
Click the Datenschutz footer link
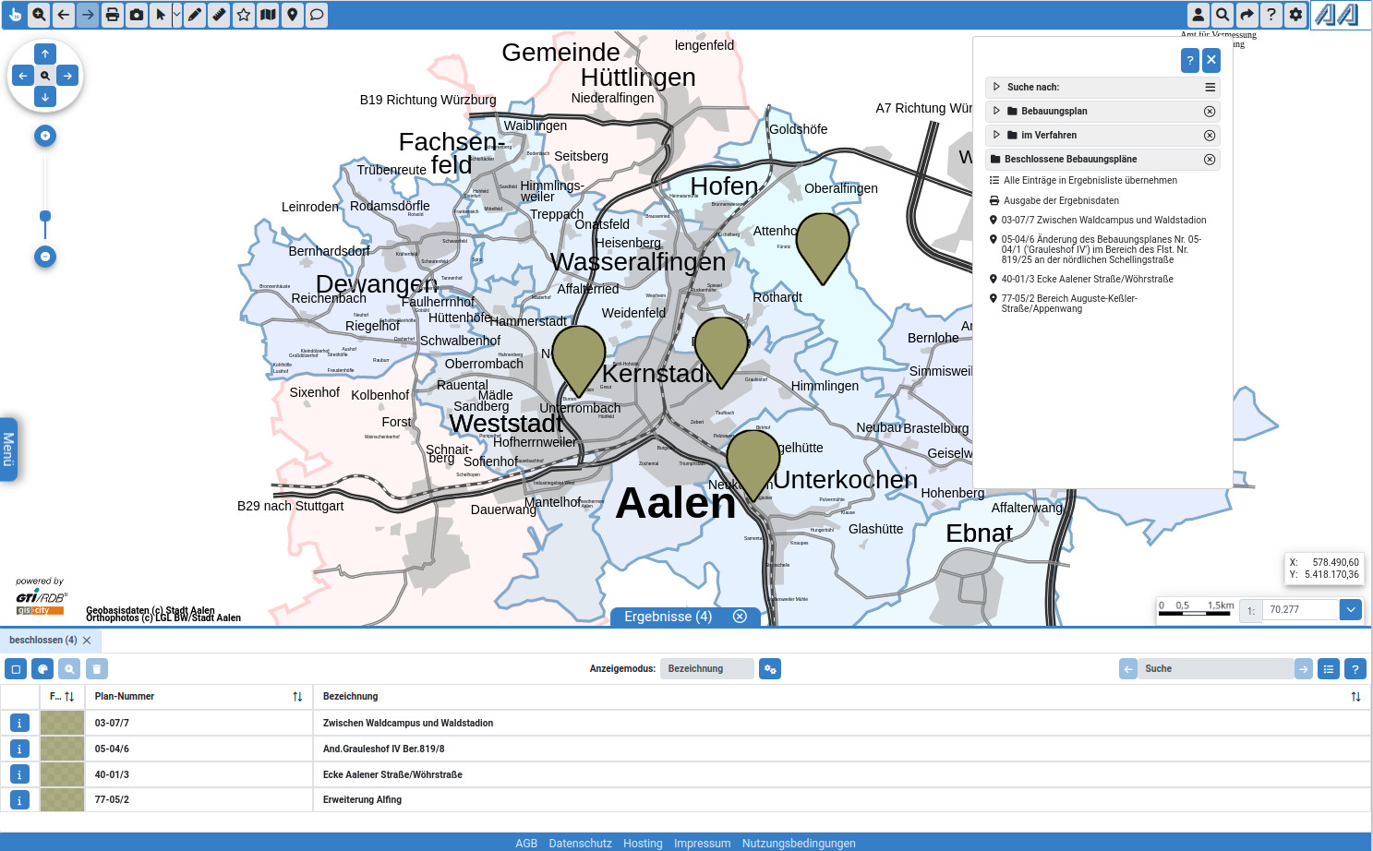click(580, 843)
